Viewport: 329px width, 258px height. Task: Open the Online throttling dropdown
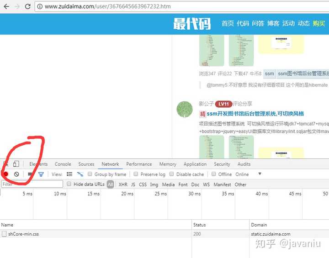(249, 174)
